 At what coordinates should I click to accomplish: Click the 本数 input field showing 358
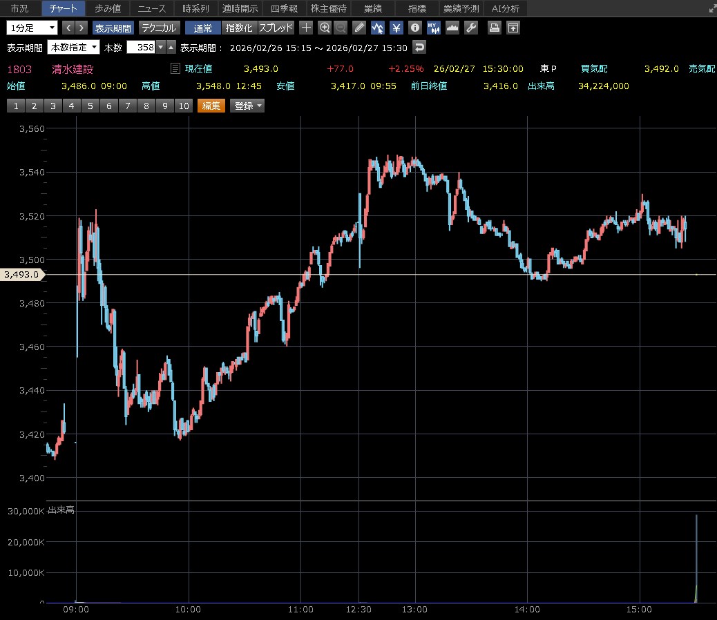tap(142, 47)
